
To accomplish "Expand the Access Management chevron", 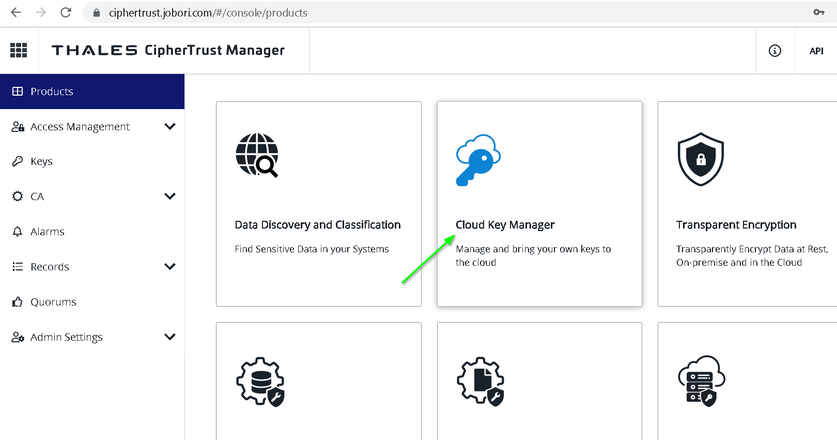I will [170, 126].
